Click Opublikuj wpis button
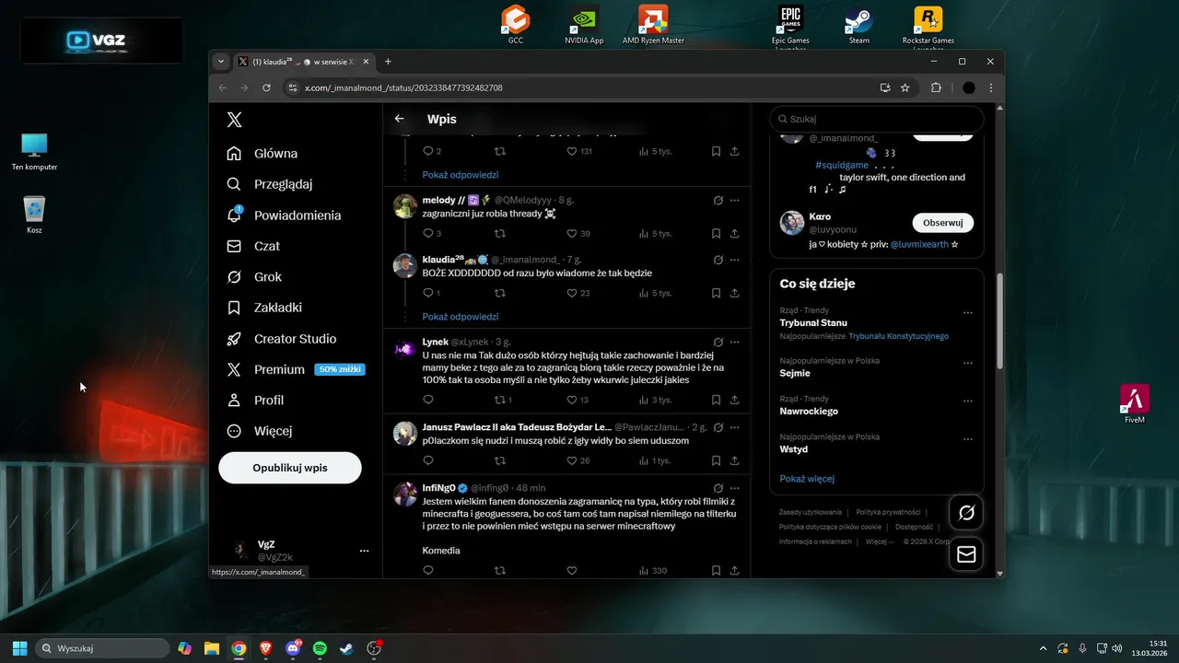 (290, 468)
